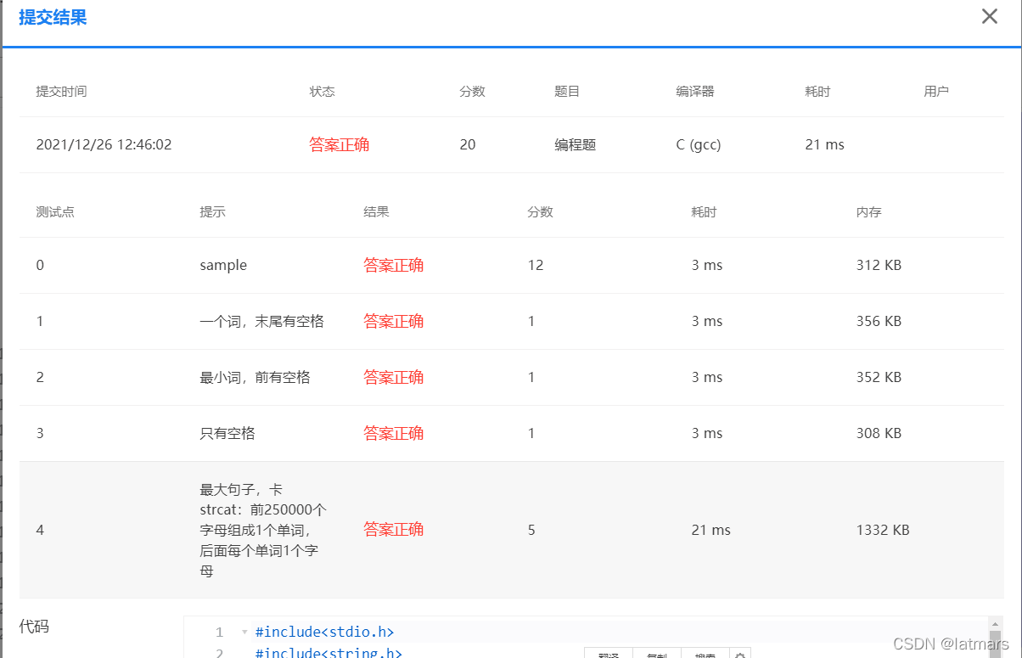Click test point number 3

coord(40,433)
